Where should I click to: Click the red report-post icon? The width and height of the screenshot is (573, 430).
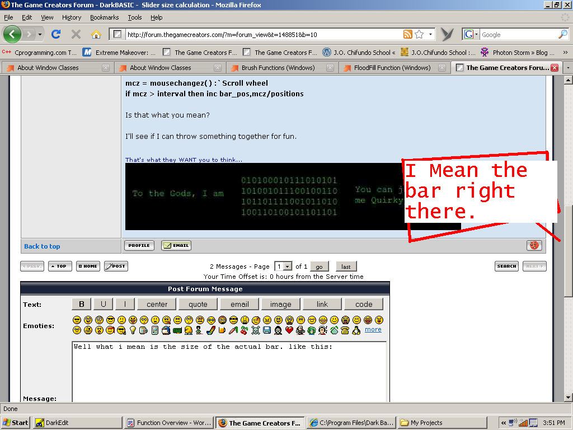[534, 245]
